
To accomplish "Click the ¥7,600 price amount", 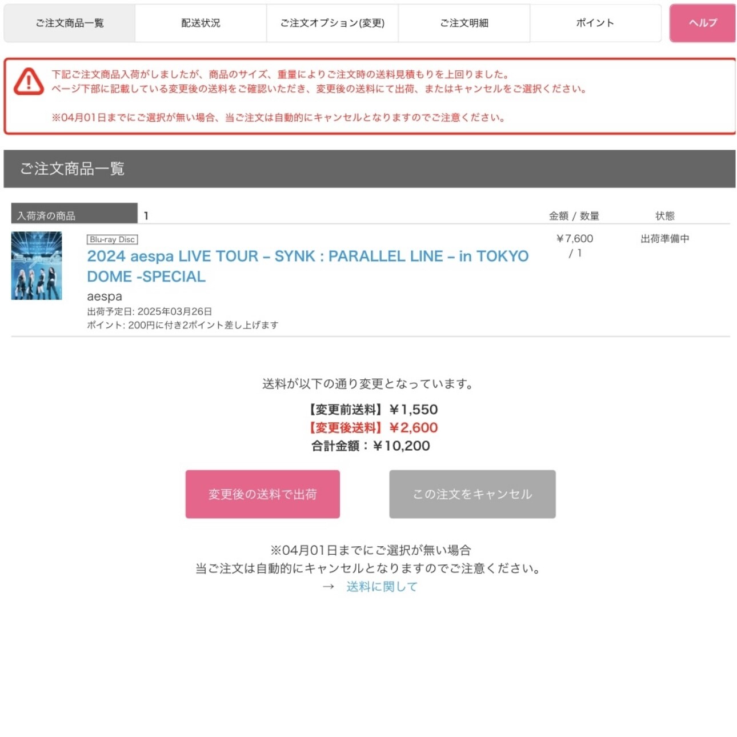I will [575, 239].
